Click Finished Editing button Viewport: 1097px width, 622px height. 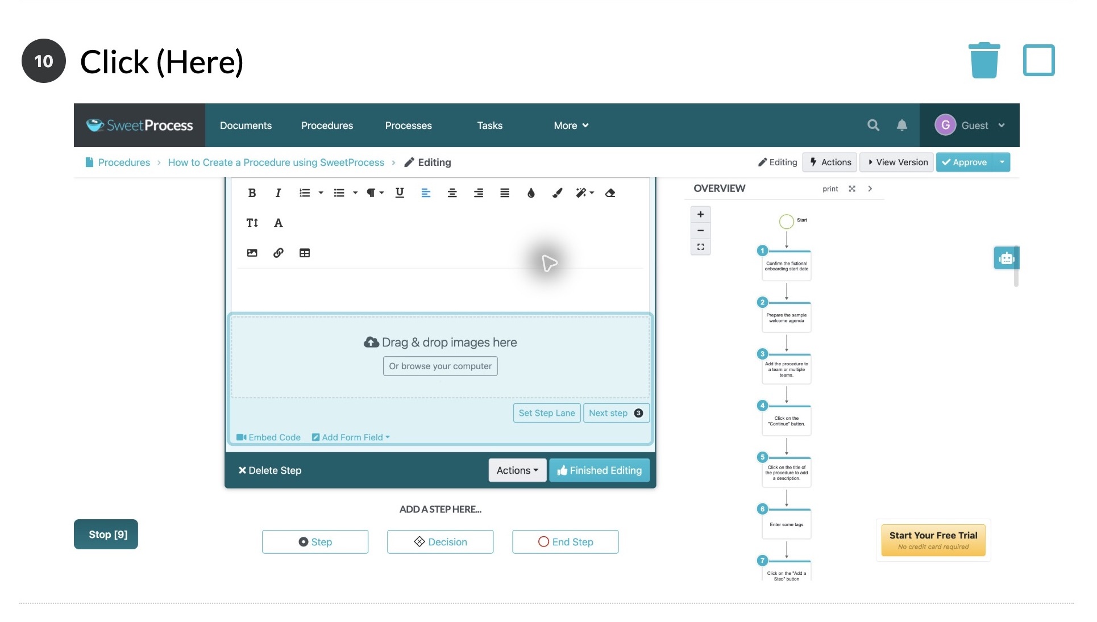tap(599, 470)
